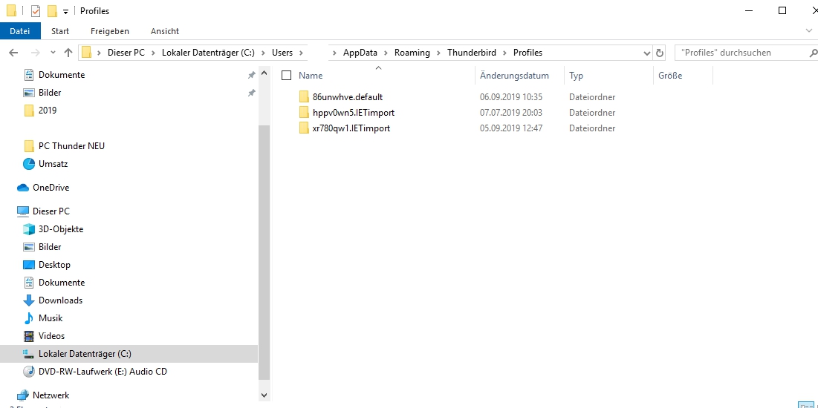The width and height of the screenshot is (818, 408).
Task: Select the 3D-Objekte cube icon
Action: 29,229
